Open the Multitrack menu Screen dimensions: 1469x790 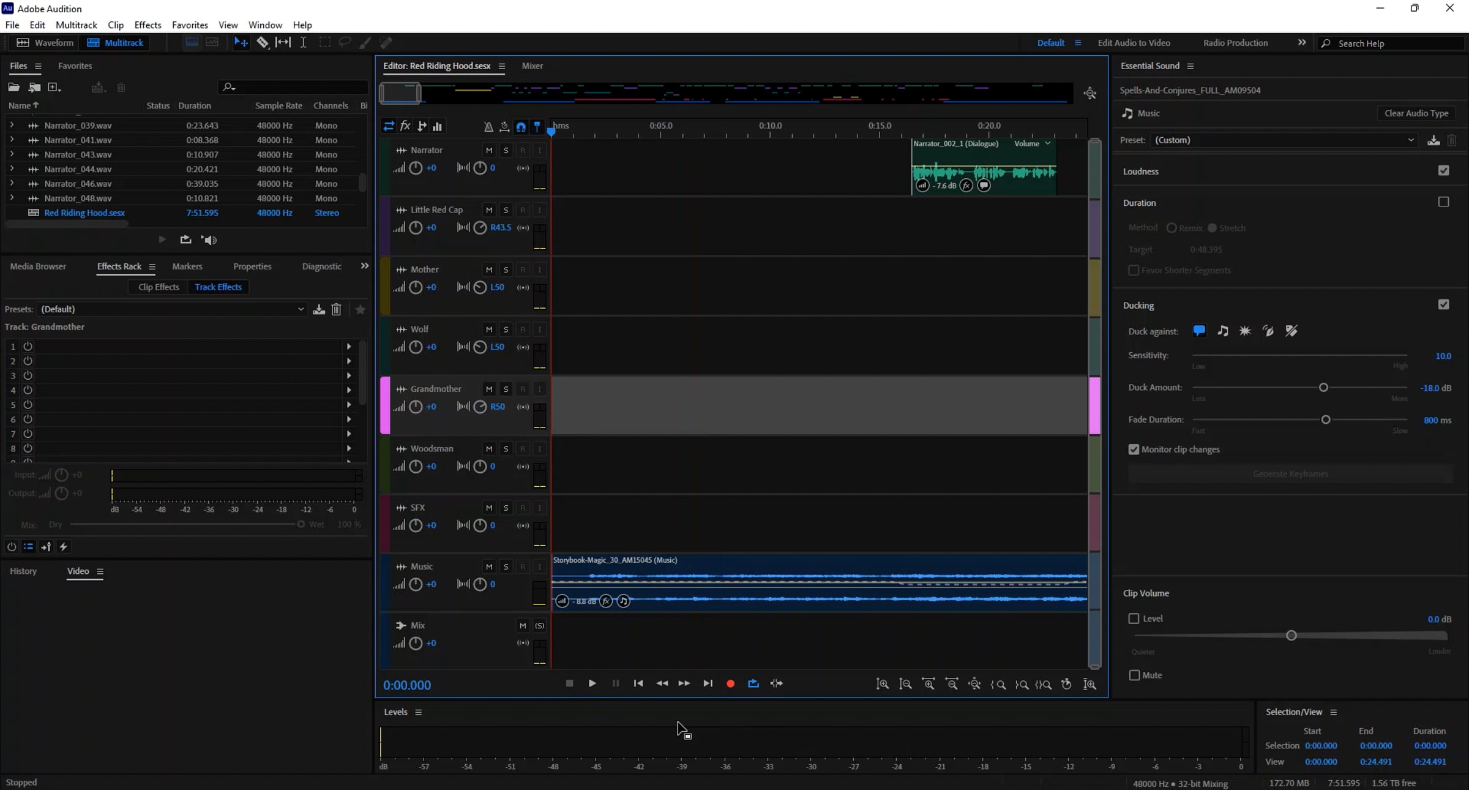(76, 25)
